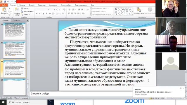The width and height of the screenshot is (187, 105).
Task: Select slide 23 thumbnail
Action: point(14,87)
